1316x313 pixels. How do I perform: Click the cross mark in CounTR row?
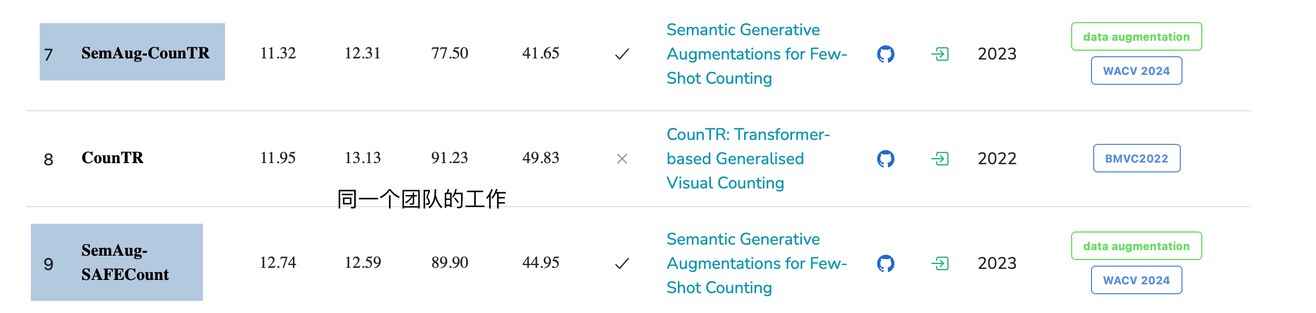(622, 159)
